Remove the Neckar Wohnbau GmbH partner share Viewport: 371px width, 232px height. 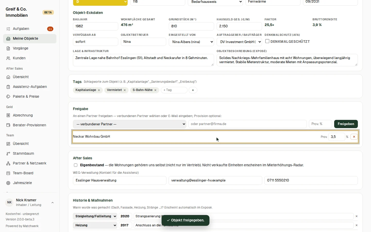click(354, 137)
